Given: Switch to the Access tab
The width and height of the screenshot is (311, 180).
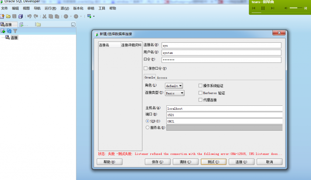Looking at the screenshot, I should coord(162,78).
